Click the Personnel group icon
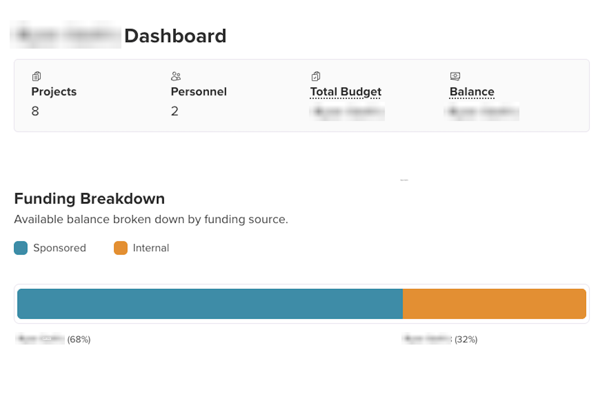The image size is (607, 398). coord(176,76)
